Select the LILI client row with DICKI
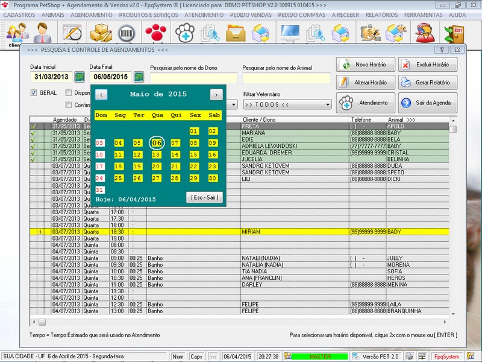 pos(239,179)
